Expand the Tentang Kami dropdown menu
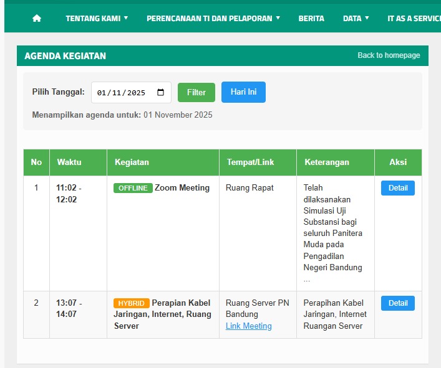 coord(97,18)
